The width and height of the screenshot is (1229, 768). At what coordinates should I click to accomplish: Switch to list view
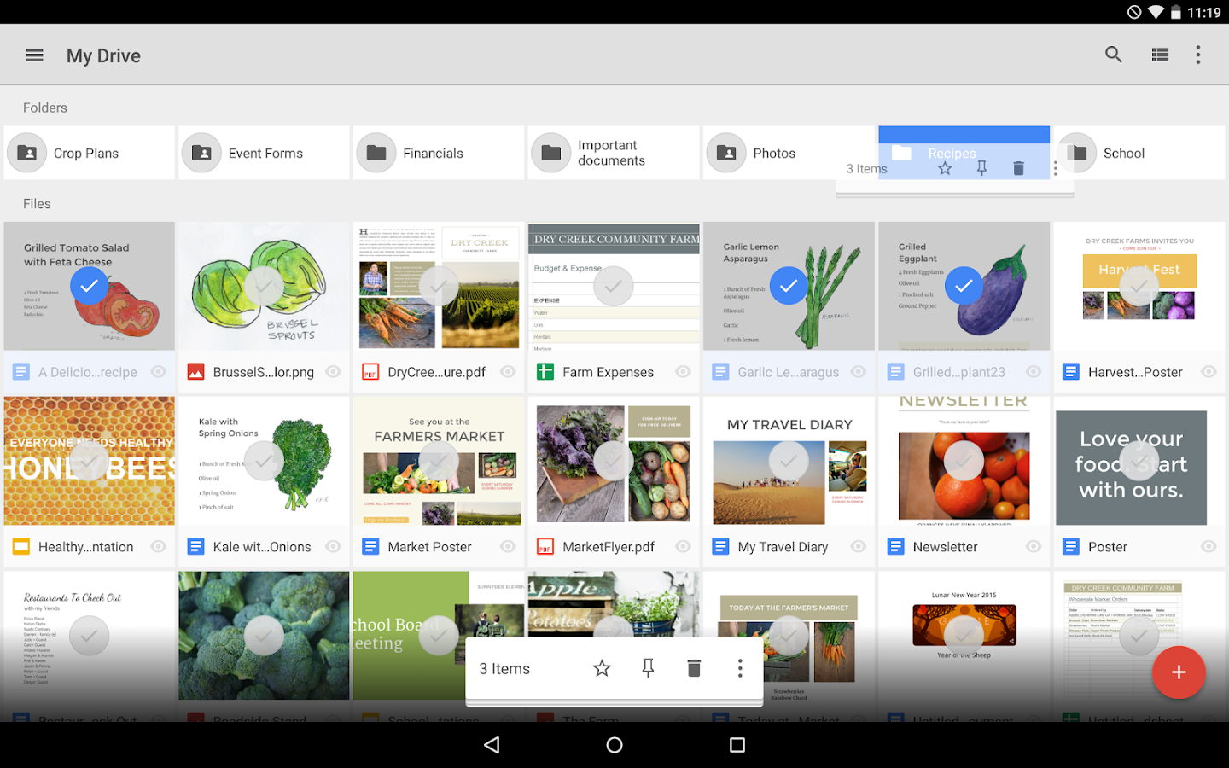[1159, 54]
